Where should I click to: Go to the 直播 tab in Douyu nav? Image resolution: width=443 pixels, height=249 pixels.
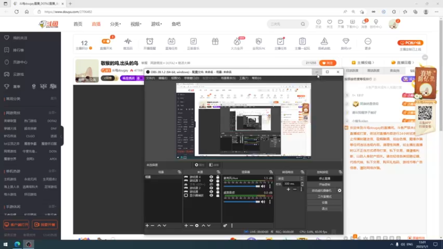[96, 24]
